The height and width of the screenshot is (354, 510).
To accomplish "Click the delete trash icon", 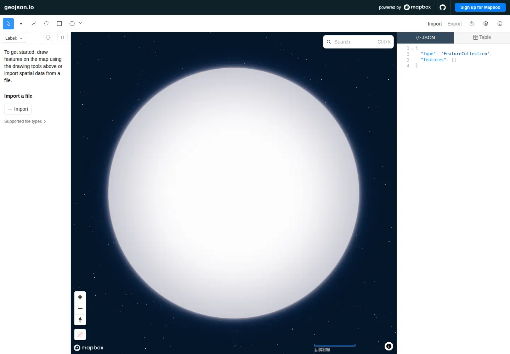I will pyautogui.click(x=62, y=37).
